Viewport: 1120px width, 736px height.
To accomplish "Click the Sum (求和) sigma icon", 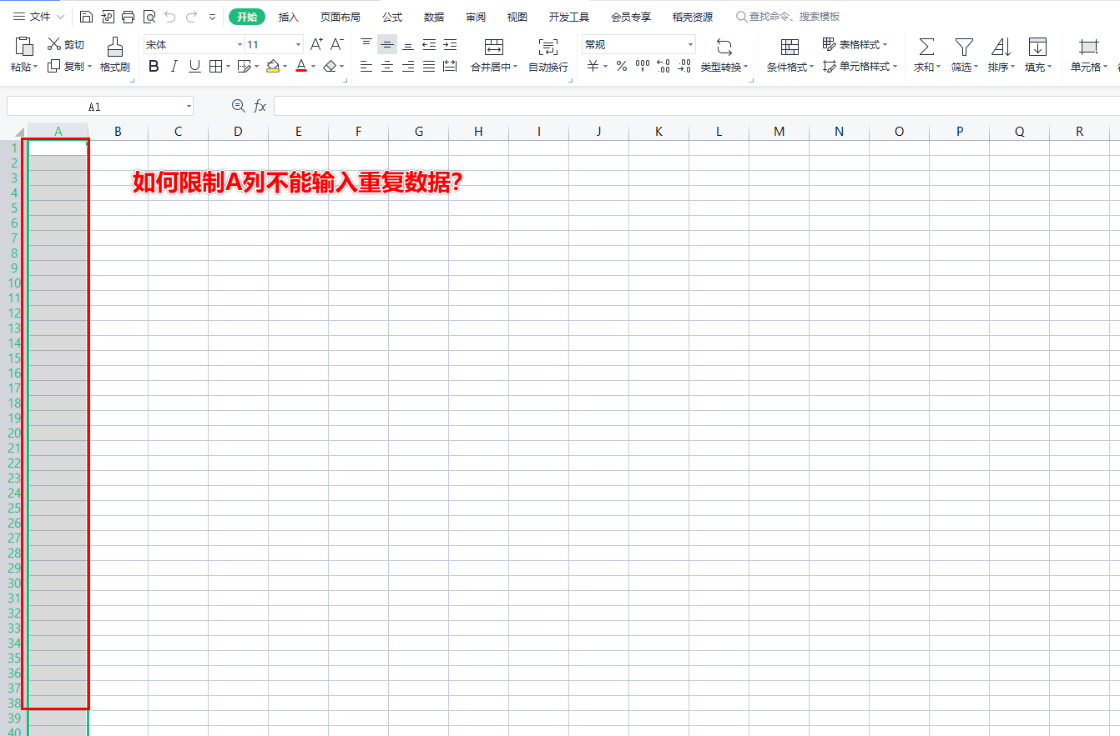I will point(926,47).
